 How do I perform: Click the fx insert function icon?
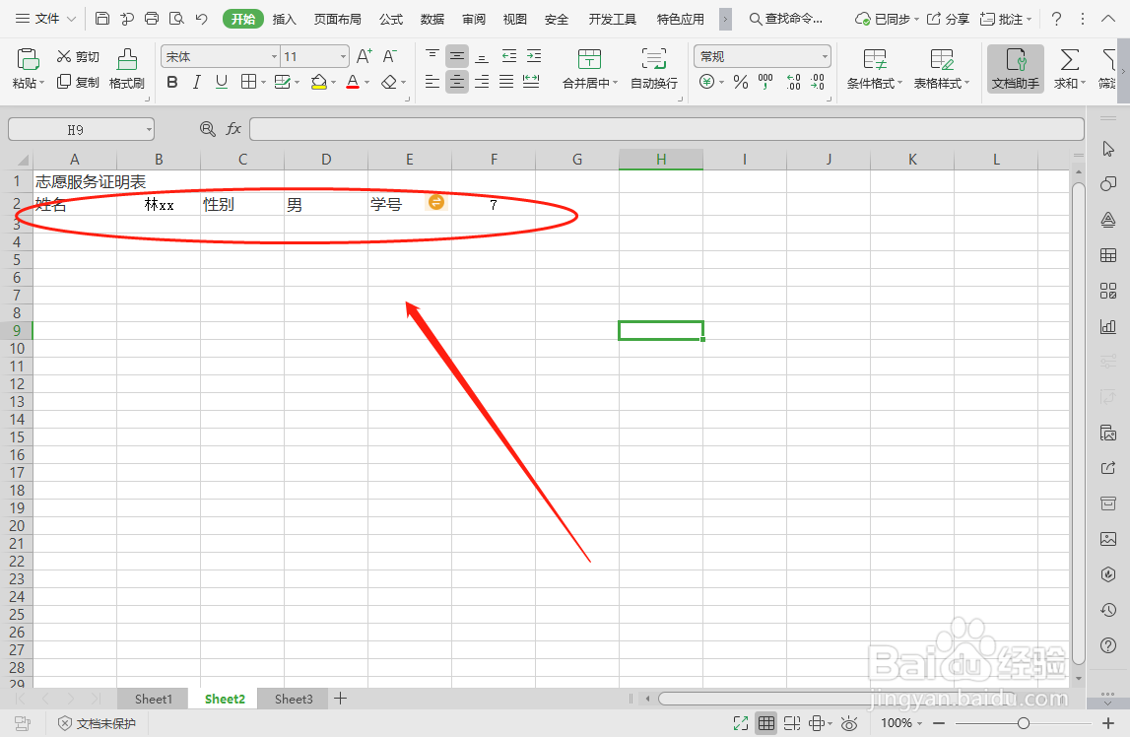(233, 129)
